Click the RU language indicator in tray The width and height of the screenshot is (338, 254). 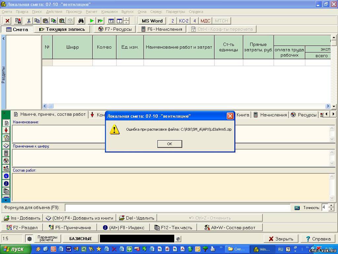click(x=281, y=249)
